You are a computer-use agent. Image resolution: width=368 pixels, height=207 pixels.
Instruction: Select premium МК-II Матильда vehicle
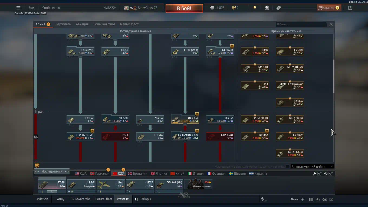coord(290,85)
